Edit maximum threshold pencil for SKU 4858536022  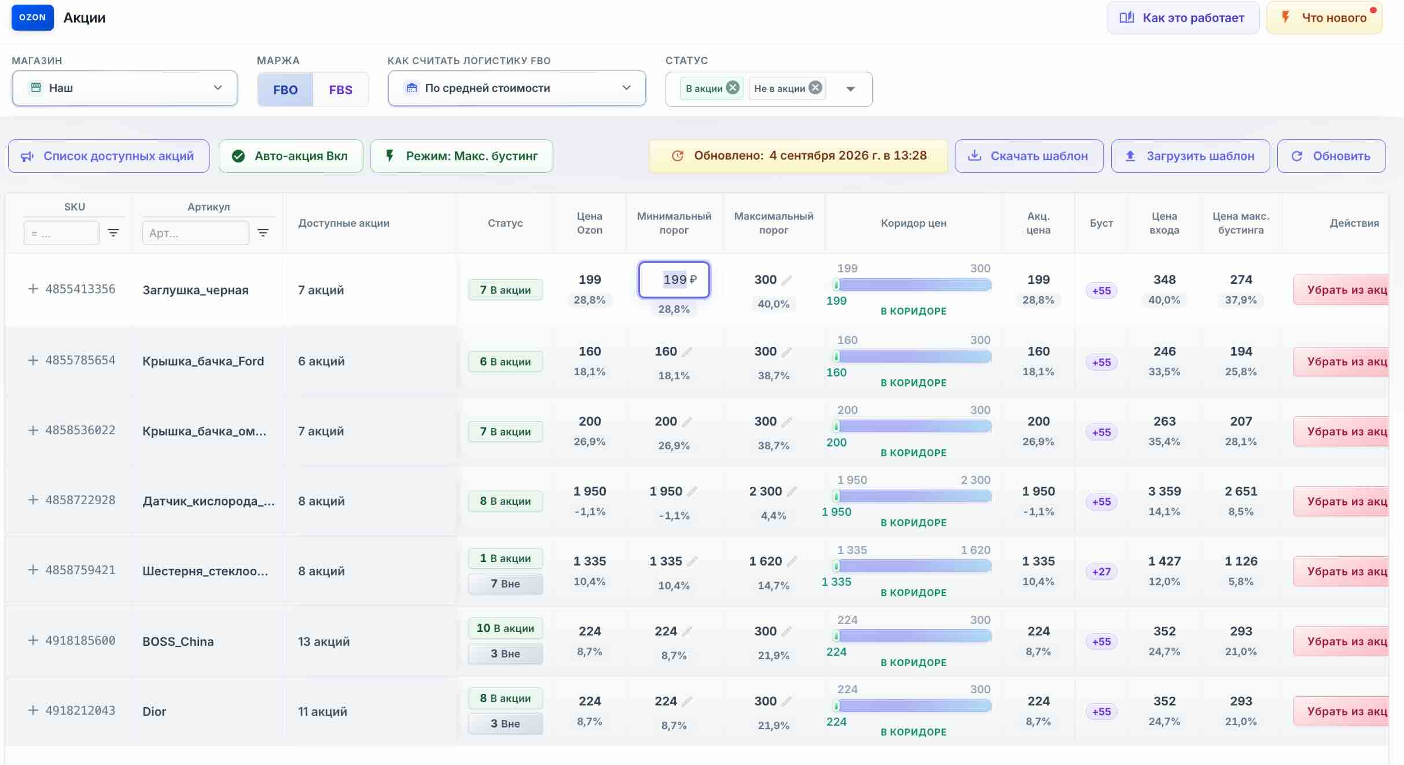click(x=786, y=422)
